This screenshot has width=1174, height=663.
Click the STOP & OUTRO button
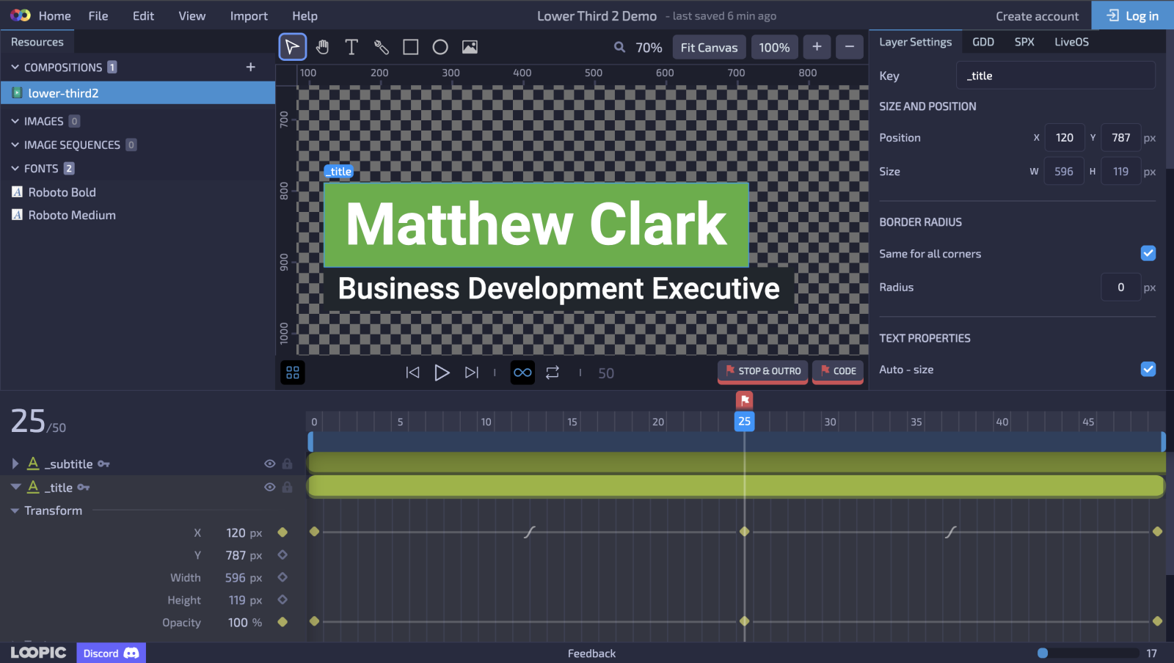pyautogui.click(x=762, y=371)
